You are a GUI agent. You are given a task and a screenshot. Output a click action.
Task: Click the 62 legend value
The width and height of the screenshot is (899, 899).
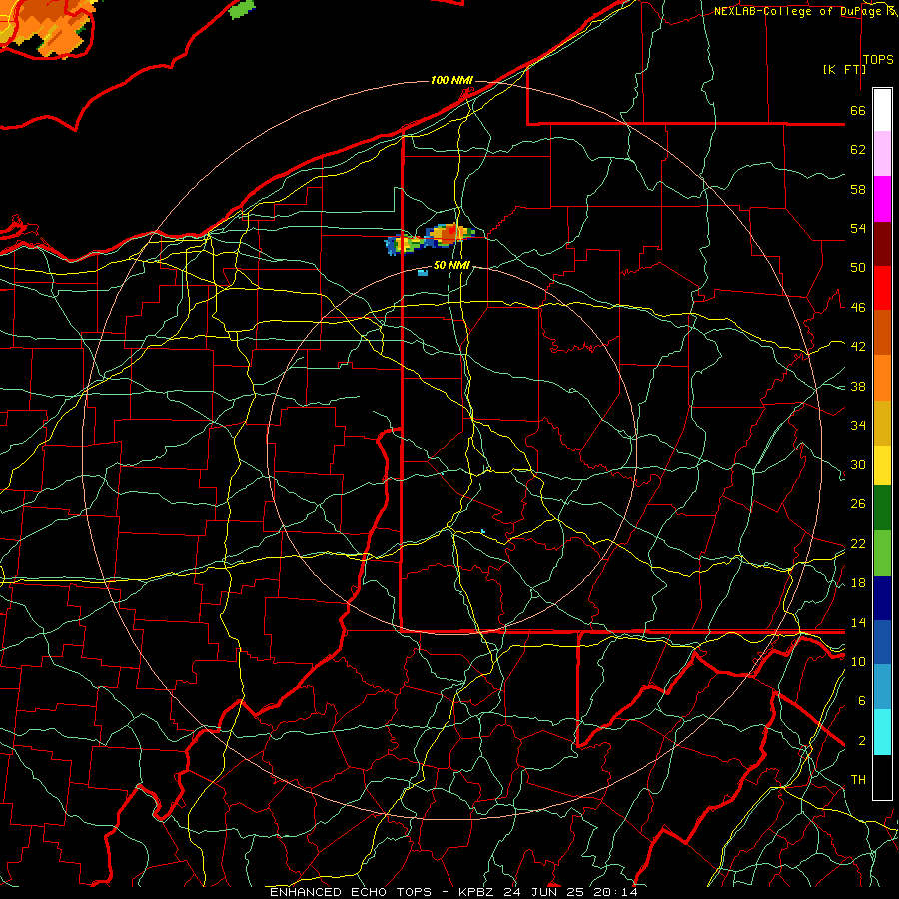(858, 150)
